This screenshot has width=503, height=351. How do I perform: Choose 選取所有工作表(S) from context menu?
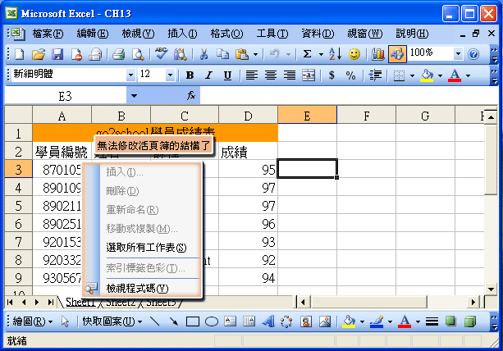(x=146, y=248)
